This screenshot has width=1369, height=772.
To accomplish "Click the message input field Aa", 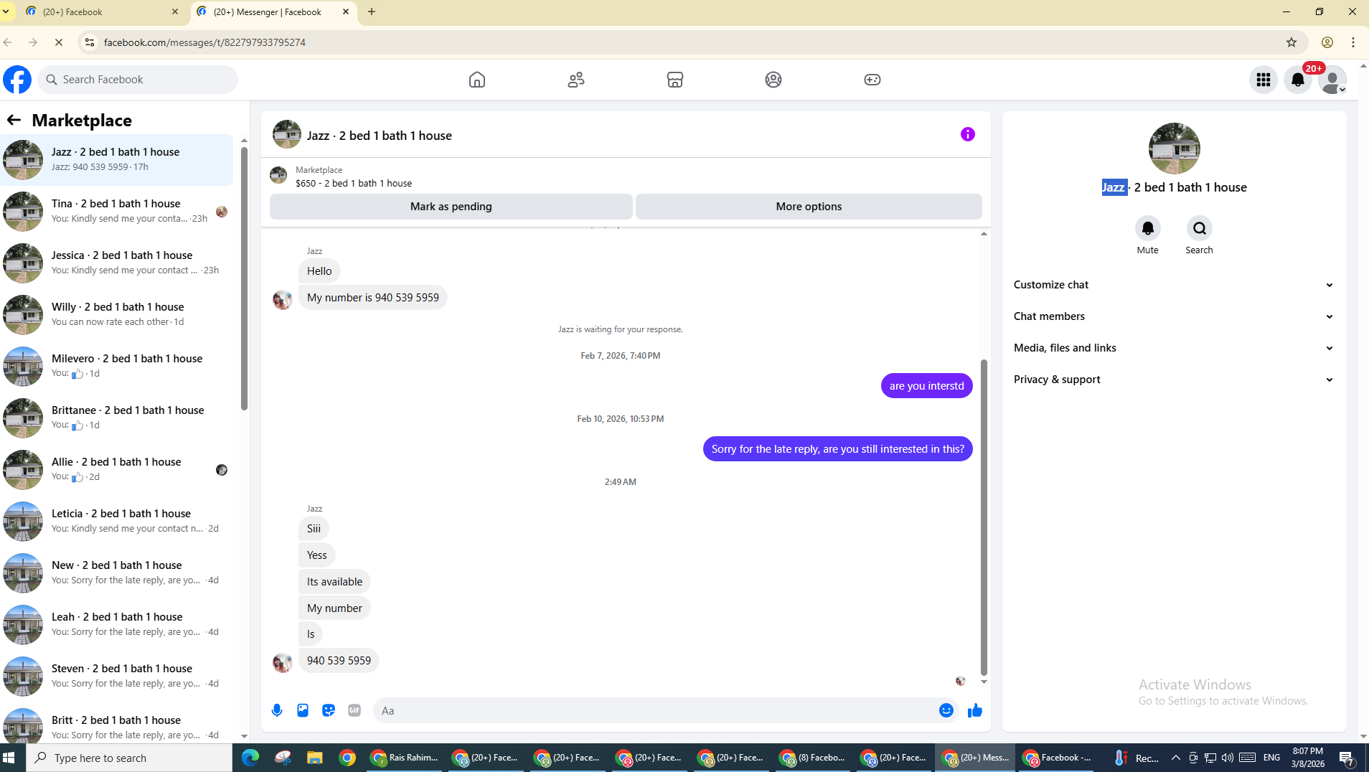I will click(653, 710).
